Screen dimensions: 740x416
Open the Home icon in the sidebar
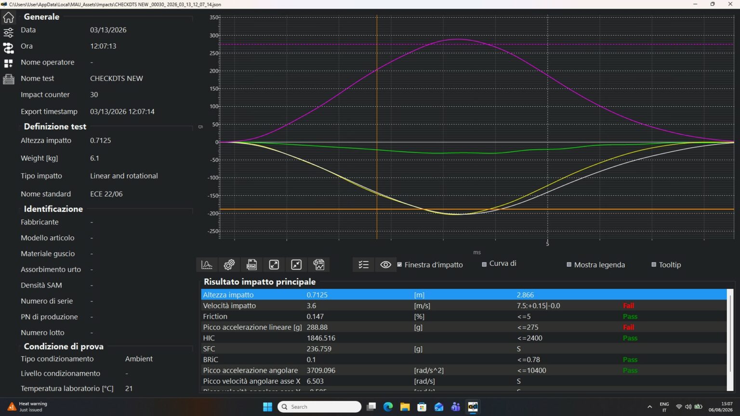8,18
